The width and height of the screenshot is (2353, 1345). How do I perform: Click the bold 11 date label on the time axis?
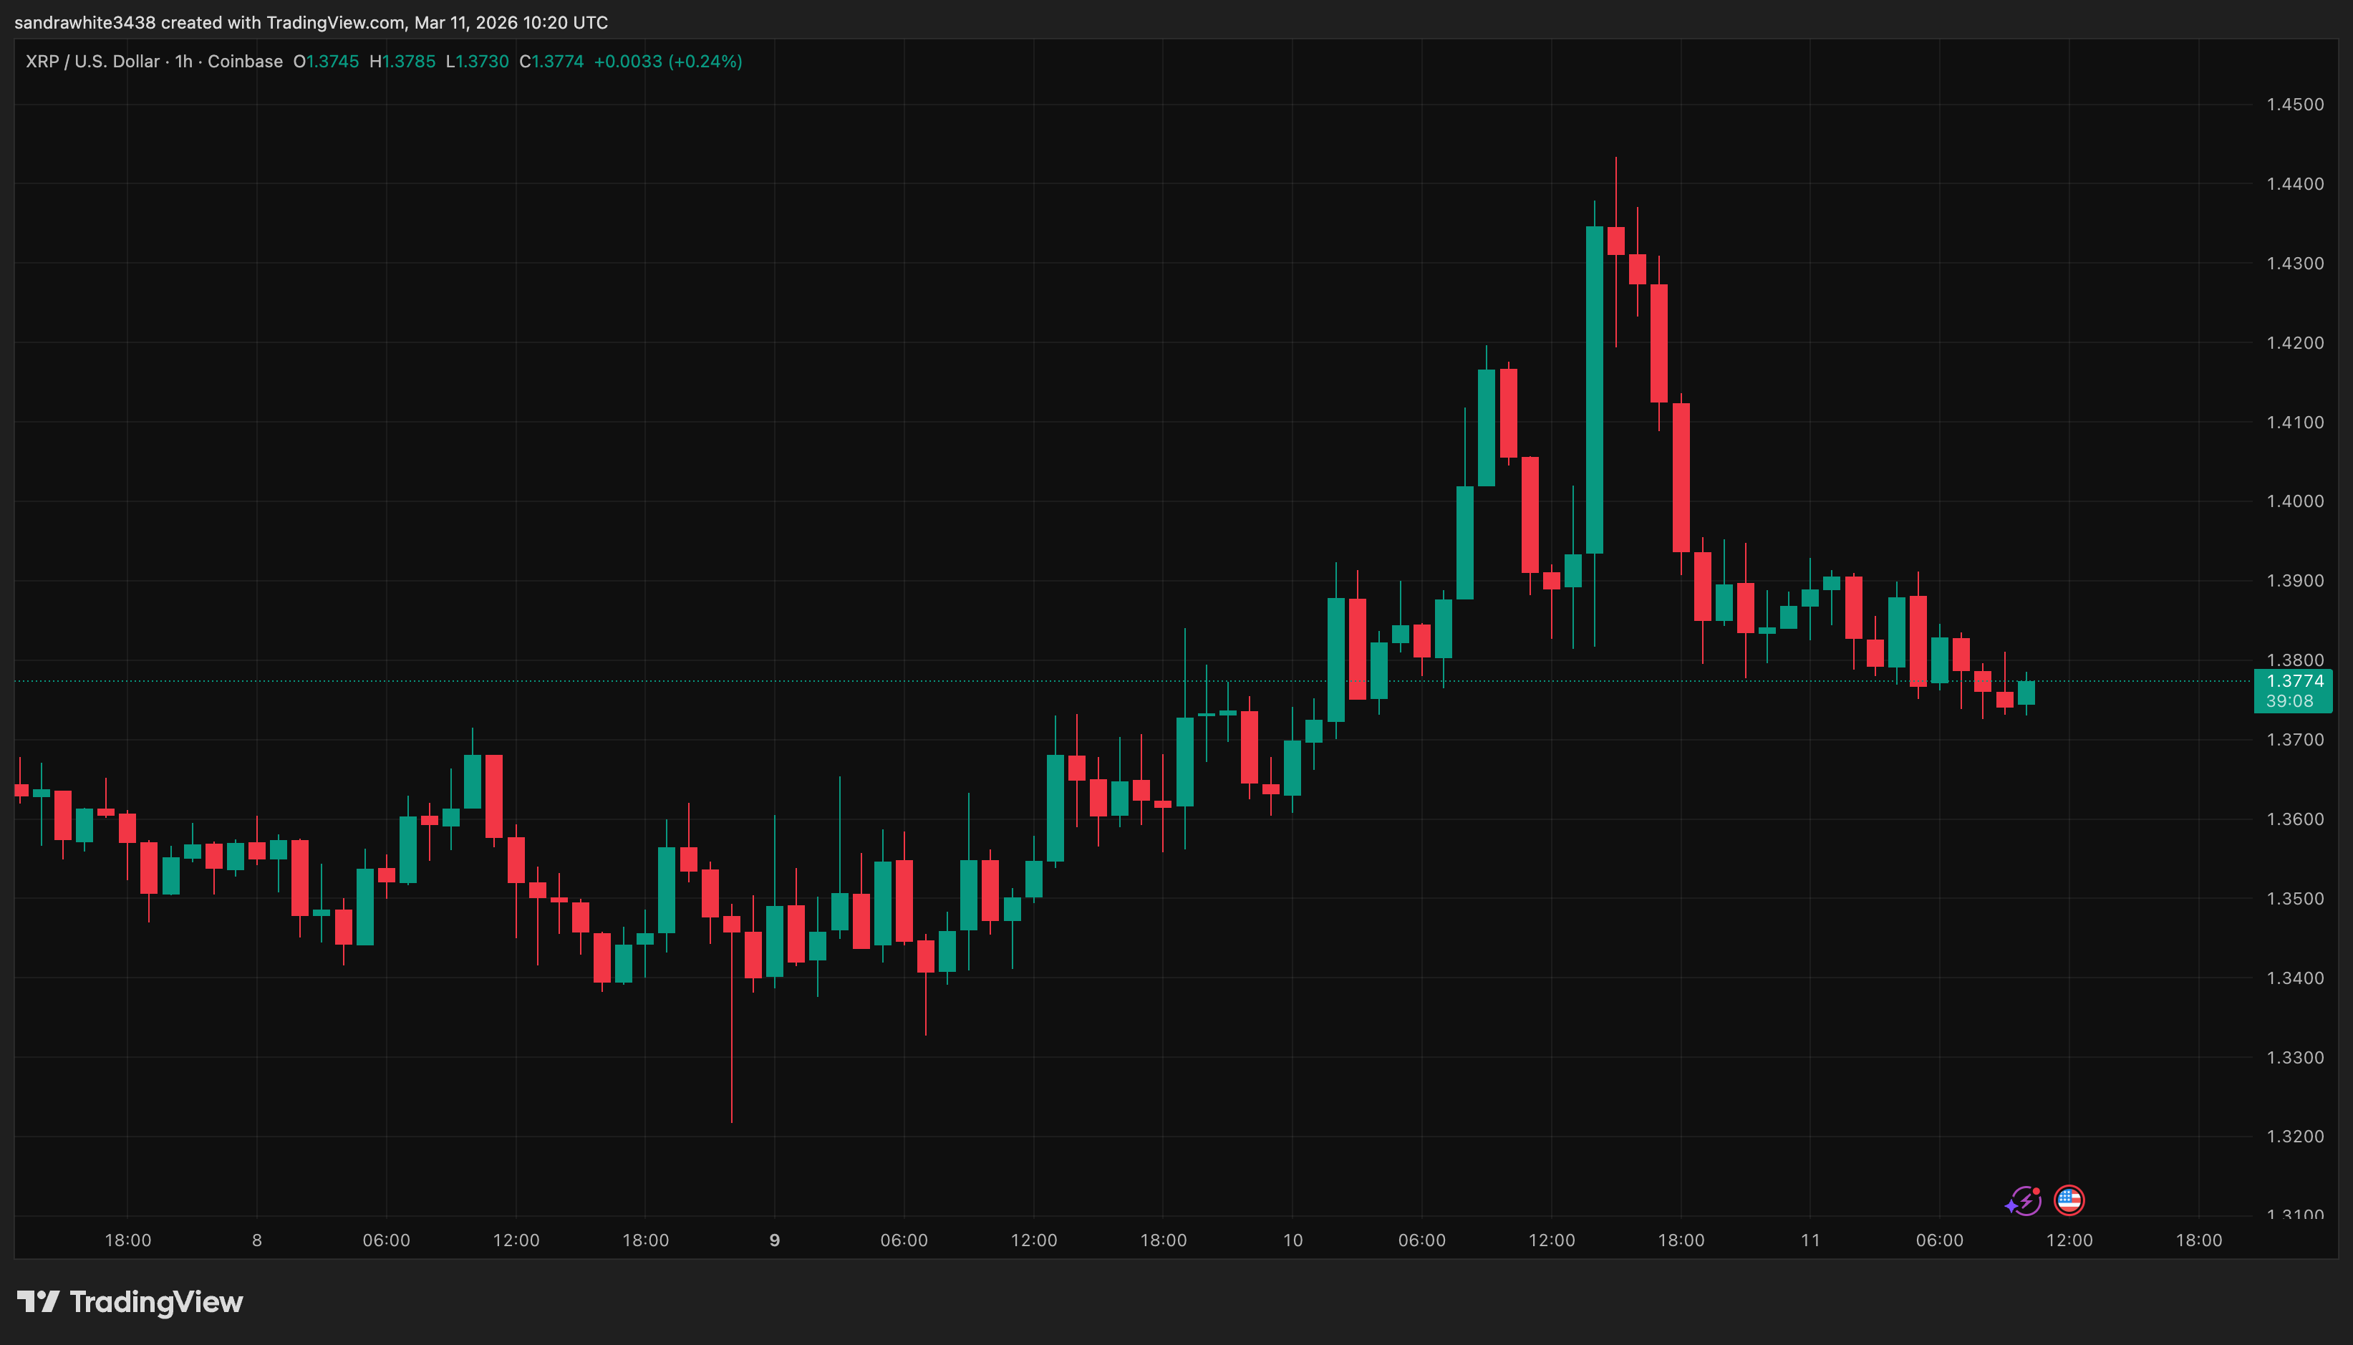(1812, 1240)
